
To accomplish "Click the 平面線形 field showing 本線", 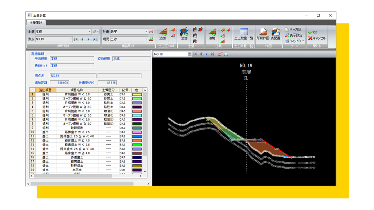I will click(72, 59).
